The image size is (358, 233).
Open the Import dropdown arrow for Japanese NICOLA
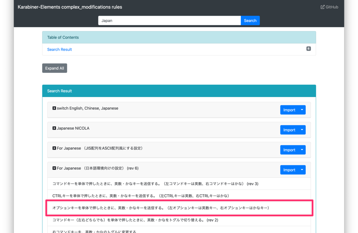click(302, 130)
